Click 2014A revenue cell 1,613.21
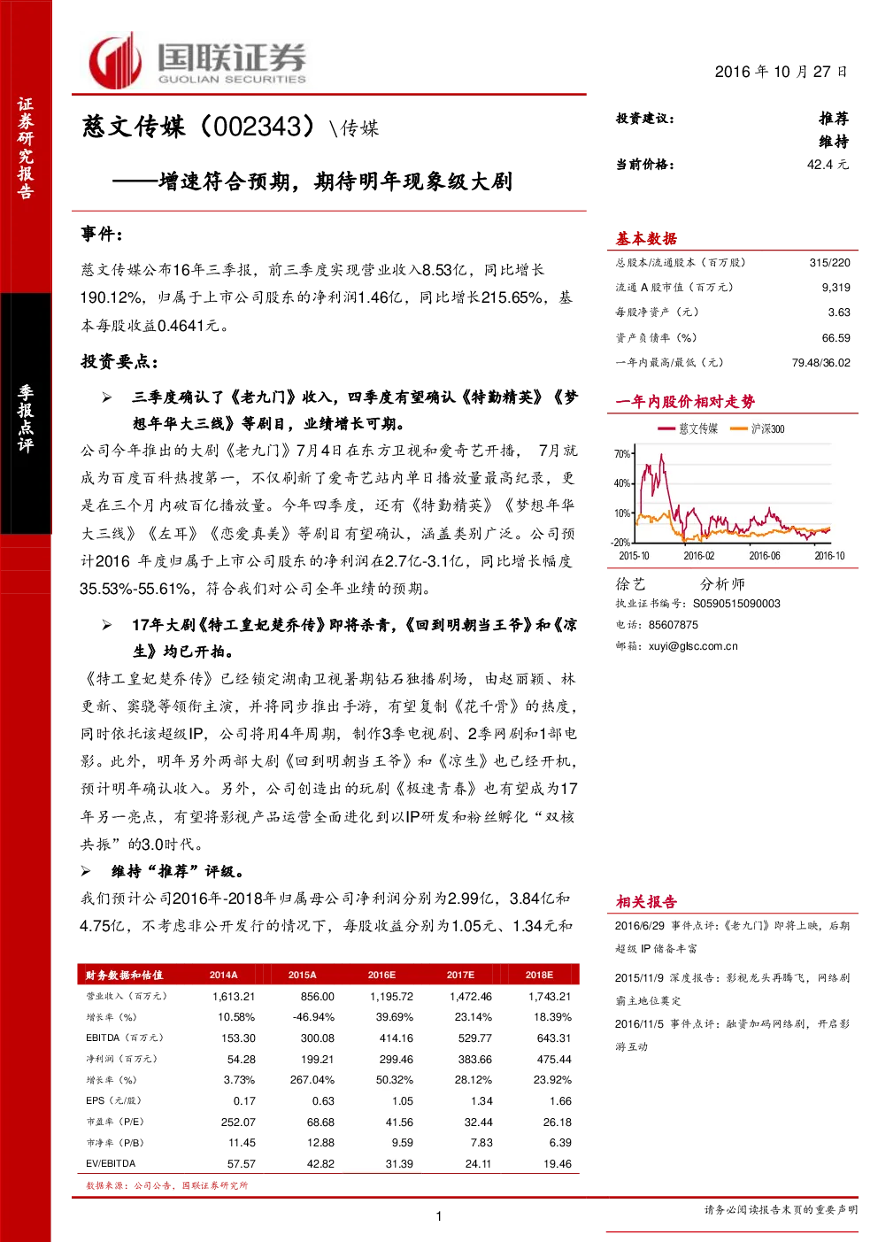Screen dimensions: 878x1242 point(234,996)
